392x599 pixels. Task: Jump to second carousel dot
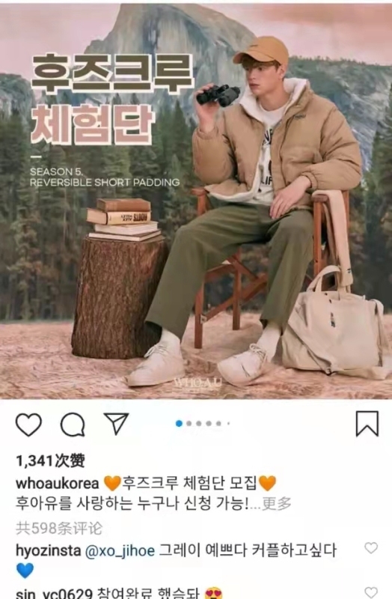coord(189,423)
